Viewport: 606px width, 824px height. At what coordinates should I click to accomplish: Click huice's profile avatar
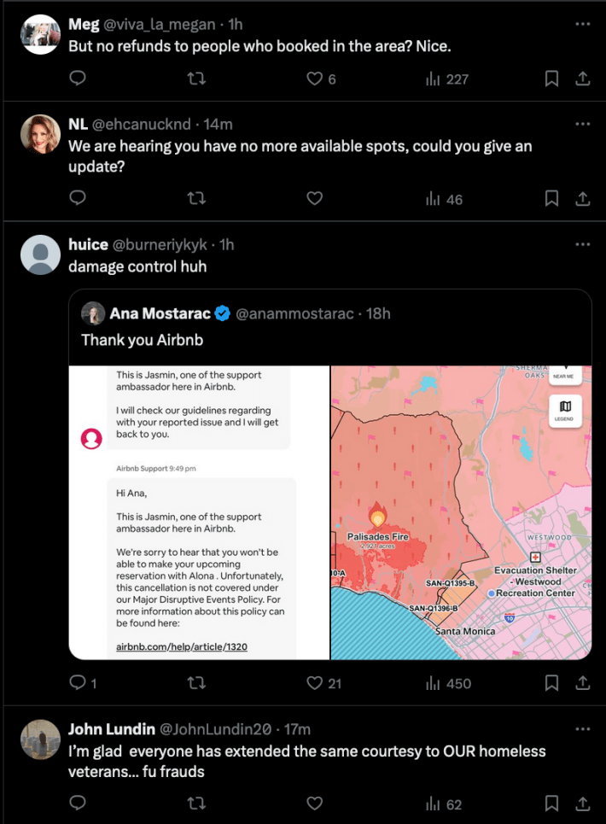(x=40, y=254)
